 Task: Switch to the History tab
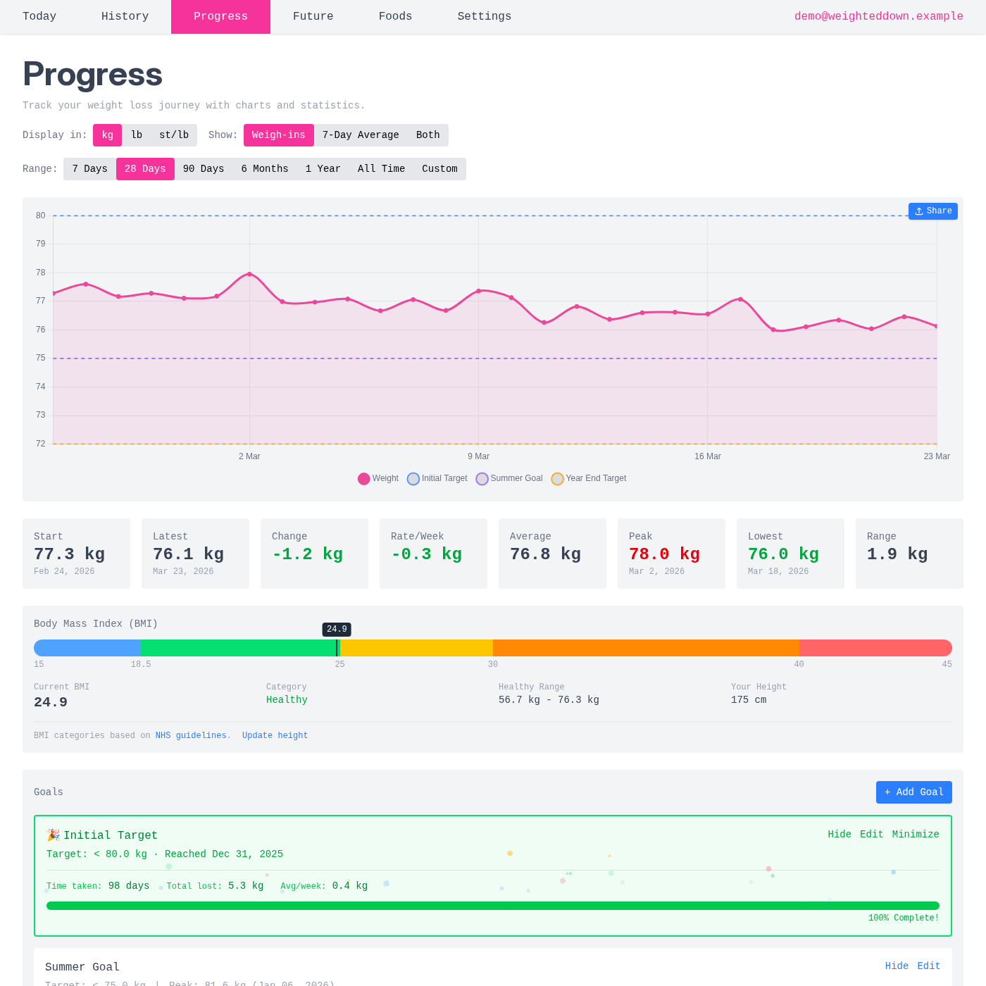[125, 16]
